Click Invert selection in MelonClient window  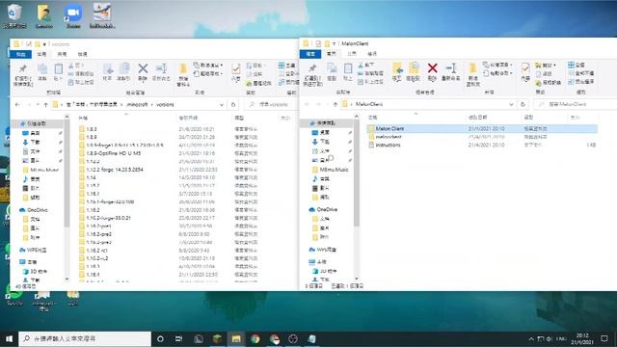pyautogui.click(x=580, y=82)
